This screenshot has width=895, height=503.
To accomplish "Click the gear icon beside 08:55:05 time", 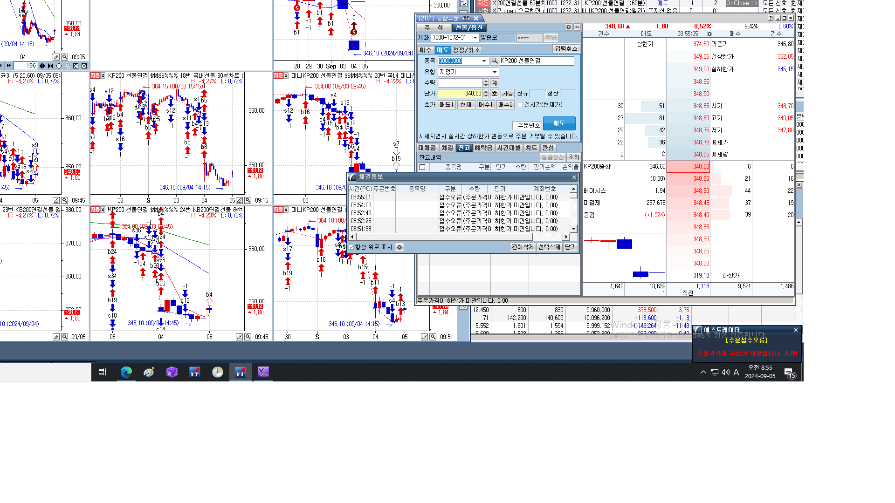I will [709, 34].
